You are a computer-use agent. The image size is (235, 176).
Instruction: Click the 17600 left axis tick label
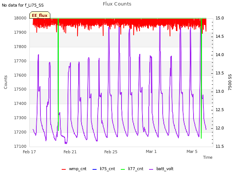pyautogui.click(x=20, y=75)
